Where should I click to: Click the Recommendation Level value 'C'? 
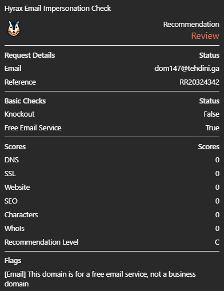tap(217, 242)
